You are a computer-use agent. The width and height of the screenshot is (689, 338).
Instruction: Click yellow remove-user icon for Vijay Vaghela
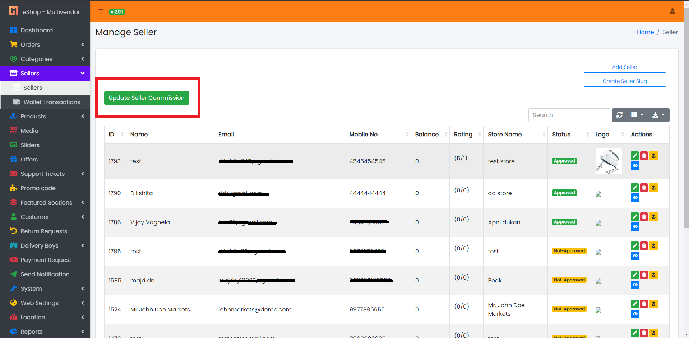[x=654, y=217]
